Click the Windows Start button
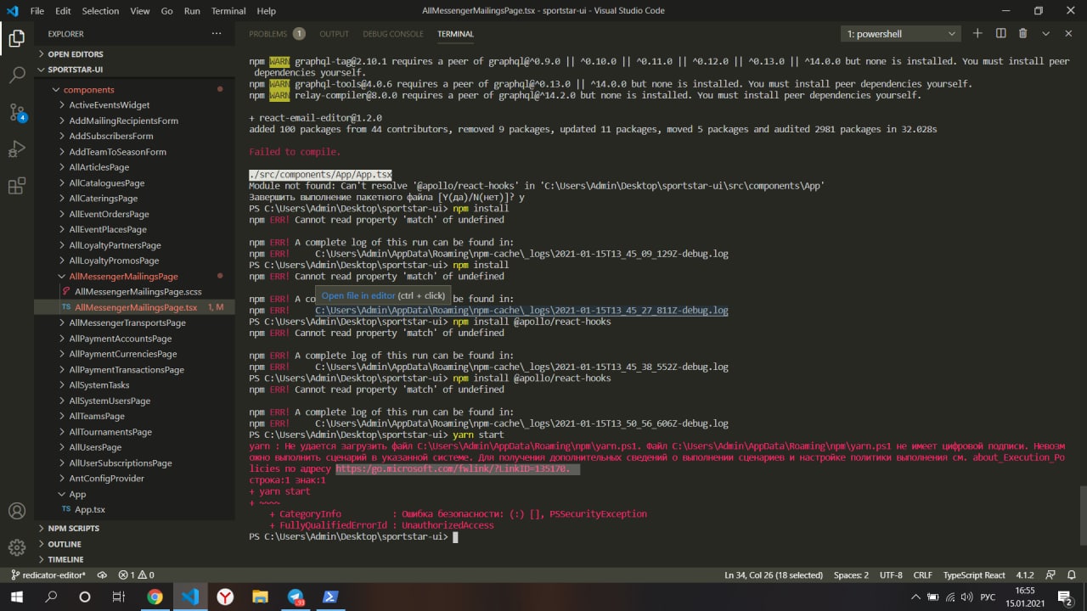This screenshot has width=1087, height=611. click(16, 597)
